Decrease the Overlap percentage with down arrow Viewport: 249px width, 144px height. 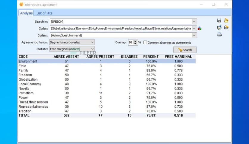135,44
